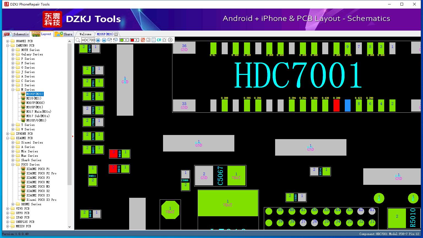Viewport: 423px width, 238px height.
Task: Click the cyan CR toolbar icon
Action: coord(159,40)
